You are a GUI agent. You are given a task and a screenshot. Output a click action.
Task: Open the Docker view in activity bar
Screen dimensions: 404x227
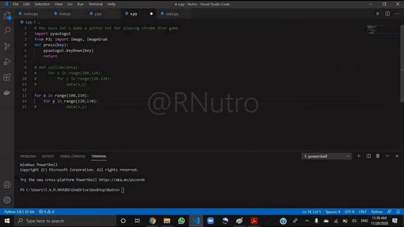(7, 93)
